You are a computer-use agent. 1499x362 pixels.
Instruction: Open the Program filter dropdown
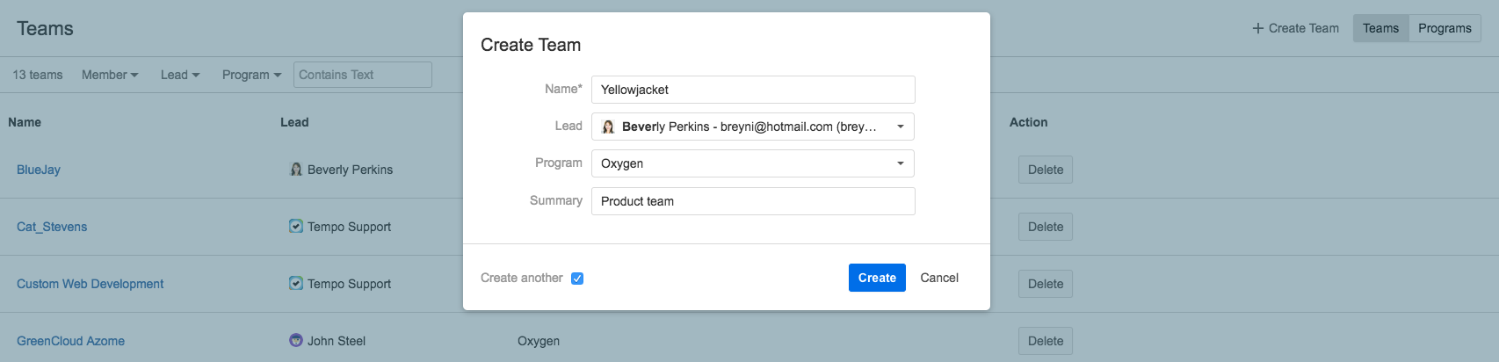click(x=251, y=75)
